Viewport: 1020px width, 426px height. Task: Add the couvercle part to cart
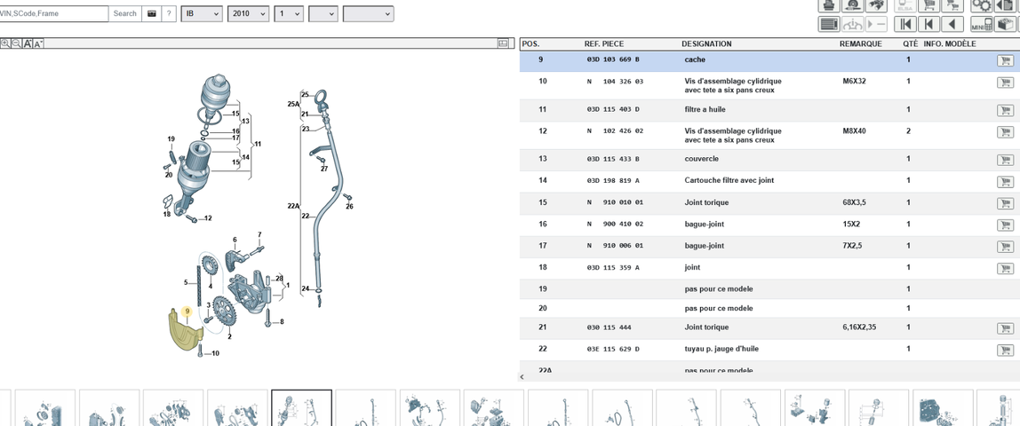[1005, 160]
